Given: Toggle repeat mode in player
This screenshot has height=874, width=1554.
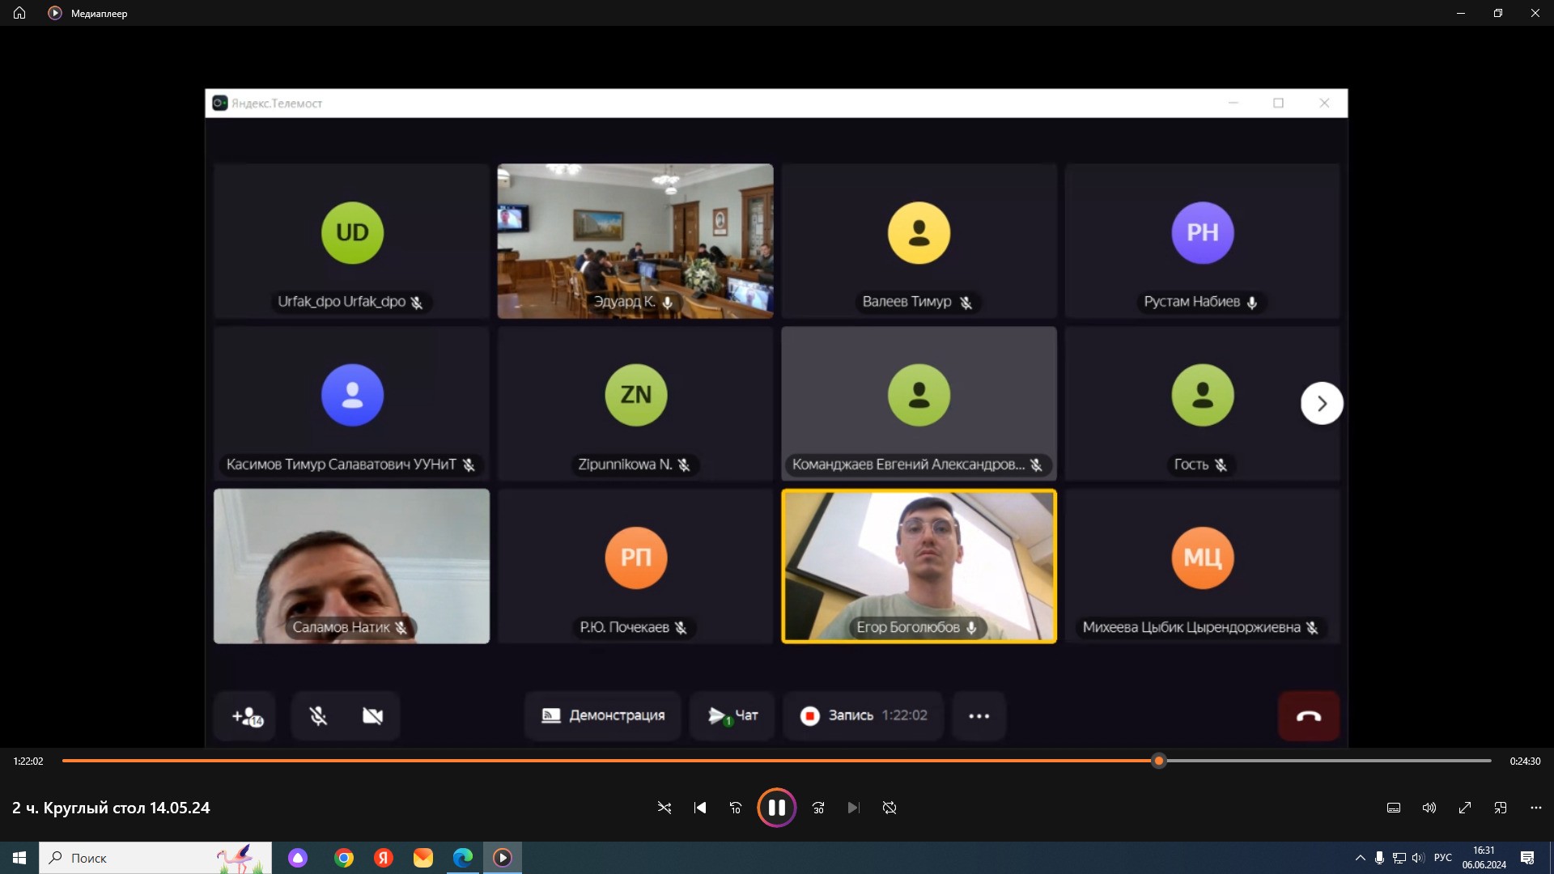Looking at the screenshot, I should [890, 808].
